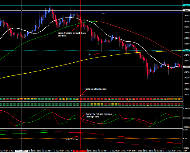Image resolution: width=190 pixels, height=153 pixels.
Task: Click the 13 Nov 09:41 time label
Action: [103, 151]
